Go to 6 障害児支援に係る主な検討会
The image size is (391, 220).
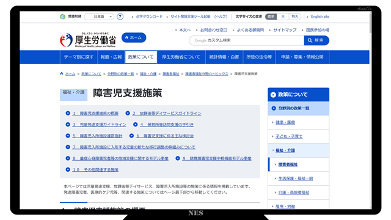[165, 136]
